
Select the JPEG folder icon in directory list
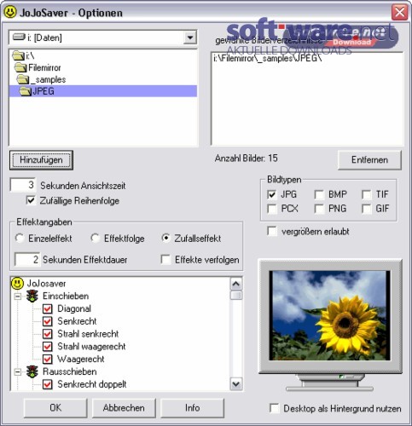click(x=26, y=91)
